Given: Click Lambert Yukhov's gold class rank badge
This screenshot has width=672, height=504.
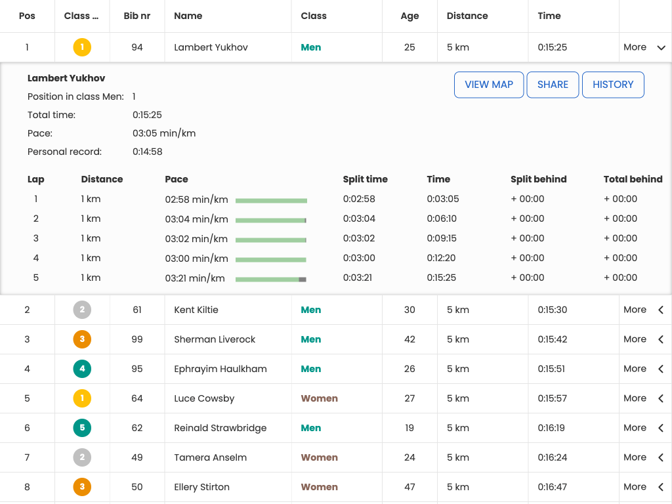Looking at the screenshot, I should pos(82,47).
